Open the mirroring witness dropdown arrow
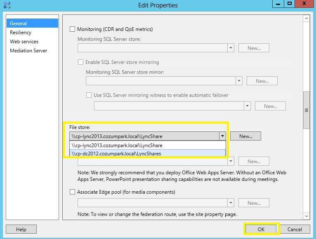This screenshot has height=239, width=316. pyautogui.click(x=247, y=106)
